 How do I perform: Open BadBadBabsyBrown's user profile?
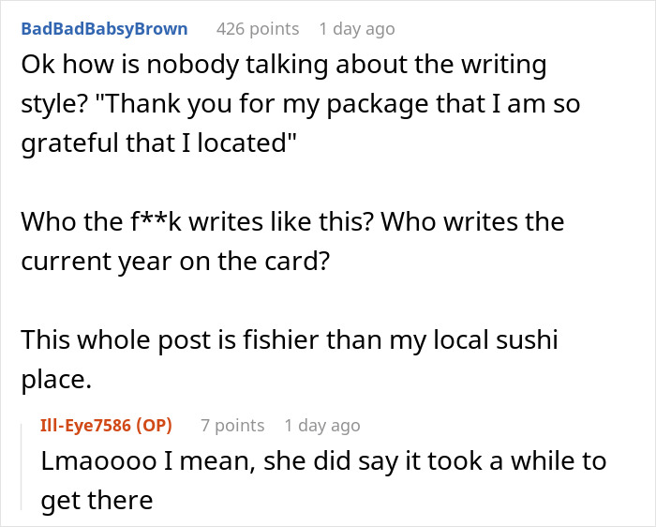(x=104, y=29)
